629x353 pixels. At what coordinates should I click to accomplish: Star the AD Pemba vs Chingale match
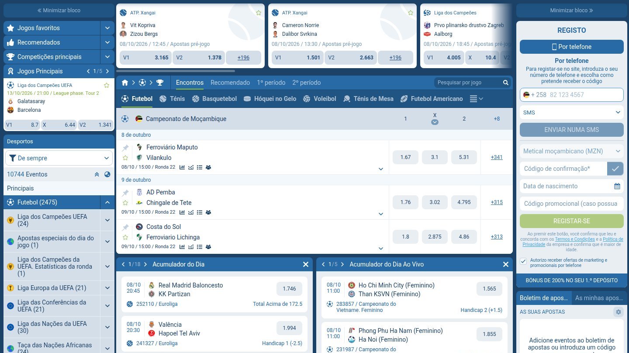(x=125, y=203)
